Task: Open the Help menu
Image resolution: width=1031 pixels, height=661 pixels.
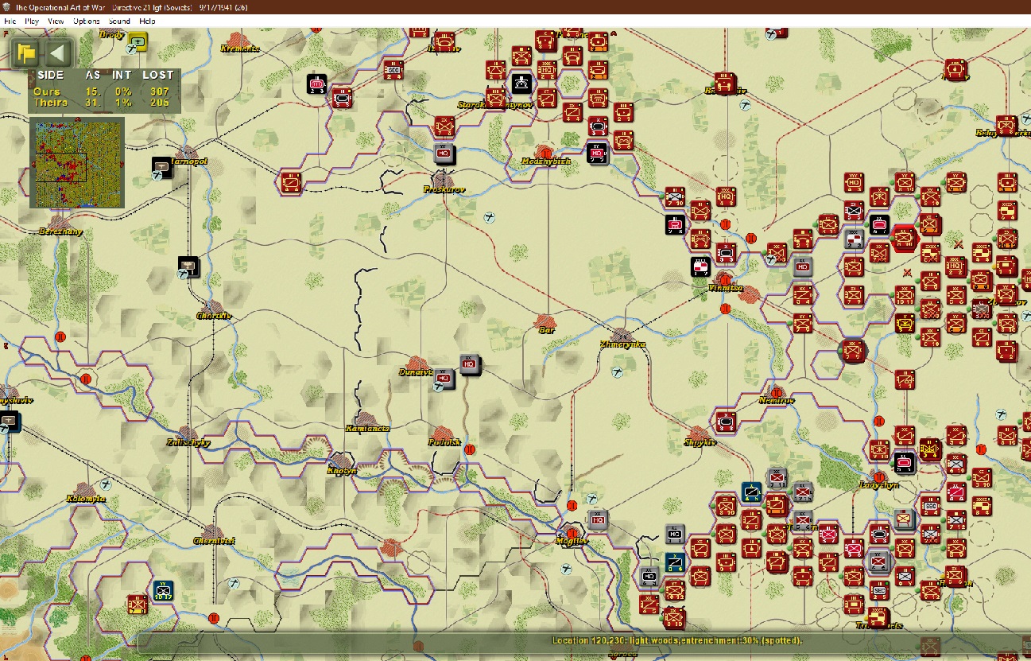Action: pos(147,20)
